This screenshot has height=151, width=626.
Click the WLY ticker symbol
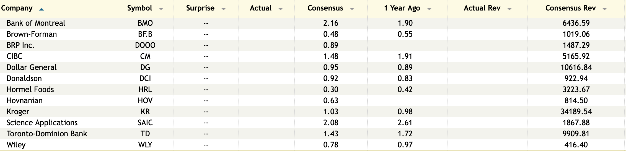click(145, 145)
